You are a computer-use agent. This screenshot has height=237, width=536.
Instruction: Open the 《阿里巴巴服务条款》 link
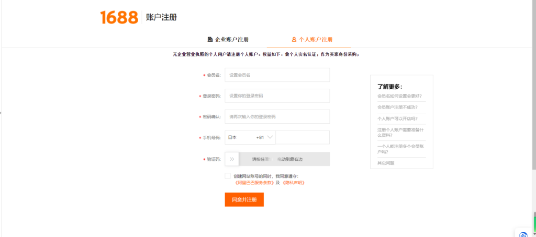click(x=255, y=182)
